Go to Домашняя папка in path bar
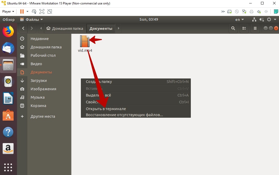 point(65,29)
